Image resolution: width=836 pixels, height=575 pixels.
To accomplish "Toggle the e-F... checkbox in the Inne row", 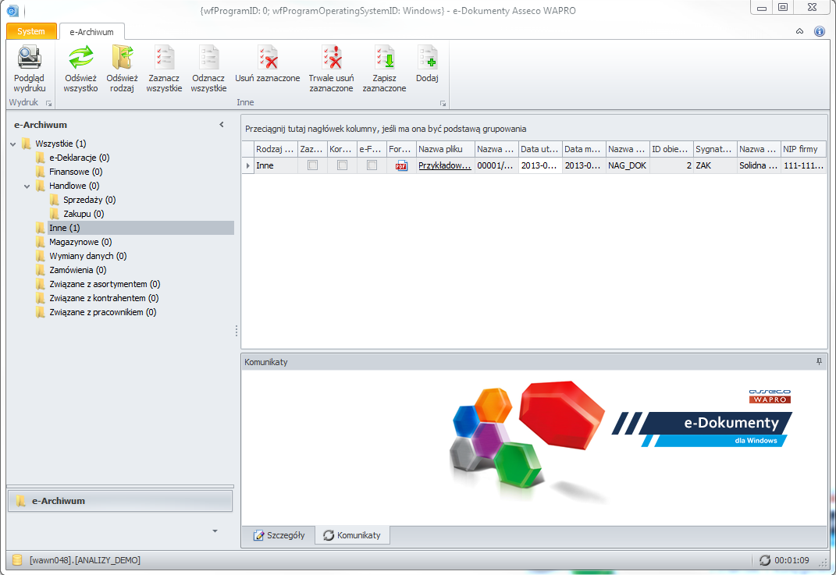I will (372, 165).
